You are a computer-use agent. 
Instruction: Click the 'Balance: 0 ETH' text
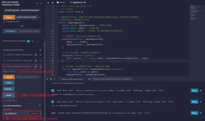[x=9, y=71]
